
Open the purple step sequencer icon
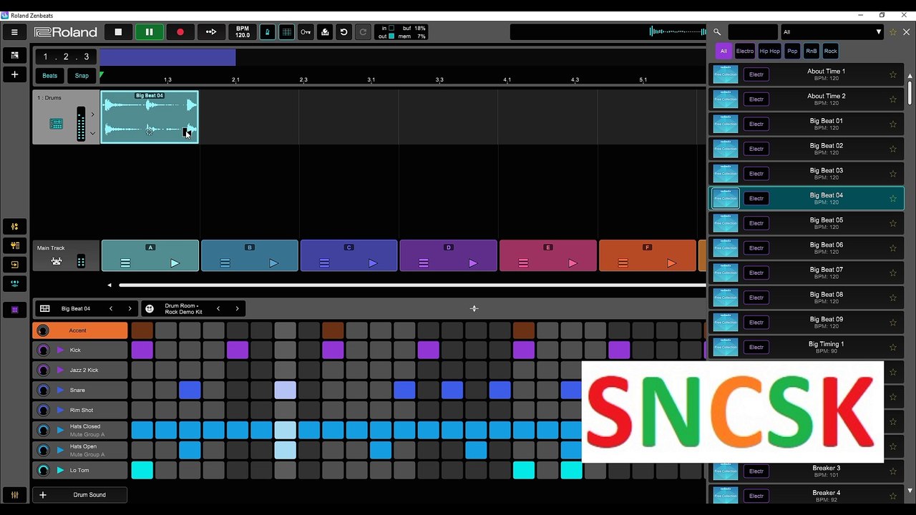[14, 310]
